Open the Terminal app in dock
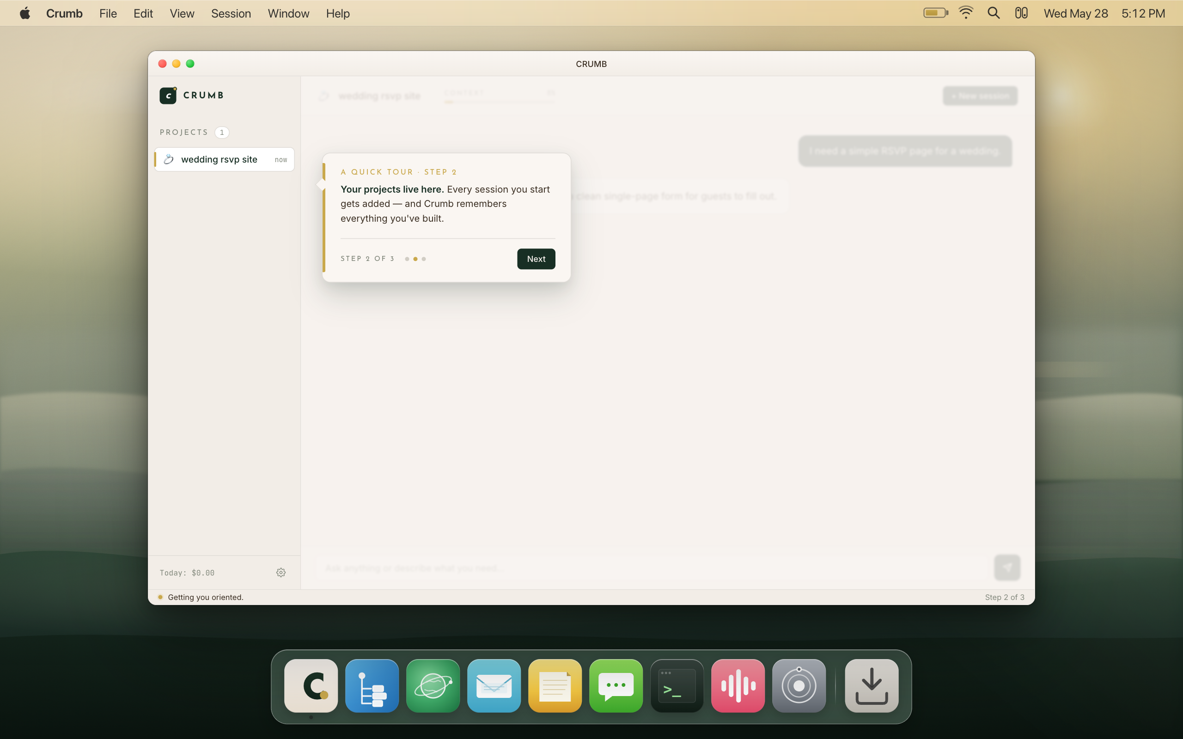Viewport: 1183px width, 739px height. point(677,686)
